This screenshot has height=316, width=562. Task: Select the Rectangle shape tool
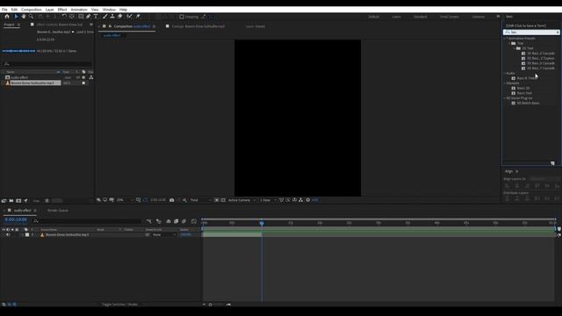click(81, 17)
